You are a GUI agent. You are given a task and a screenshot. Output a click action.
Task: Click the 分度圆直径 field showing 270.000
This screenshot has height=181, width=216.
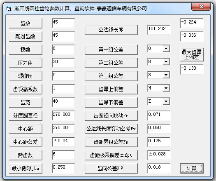(63, 115)
